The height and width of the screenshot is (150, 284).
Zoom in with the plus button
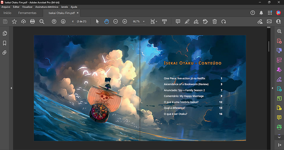click(125, 21)
